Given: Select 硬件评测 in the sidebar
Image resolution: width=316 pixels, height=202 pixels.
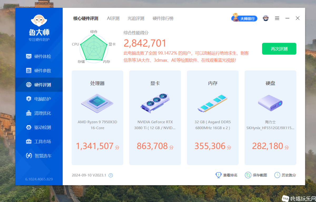Looking at the screenshot, I should tap(39, 85).
